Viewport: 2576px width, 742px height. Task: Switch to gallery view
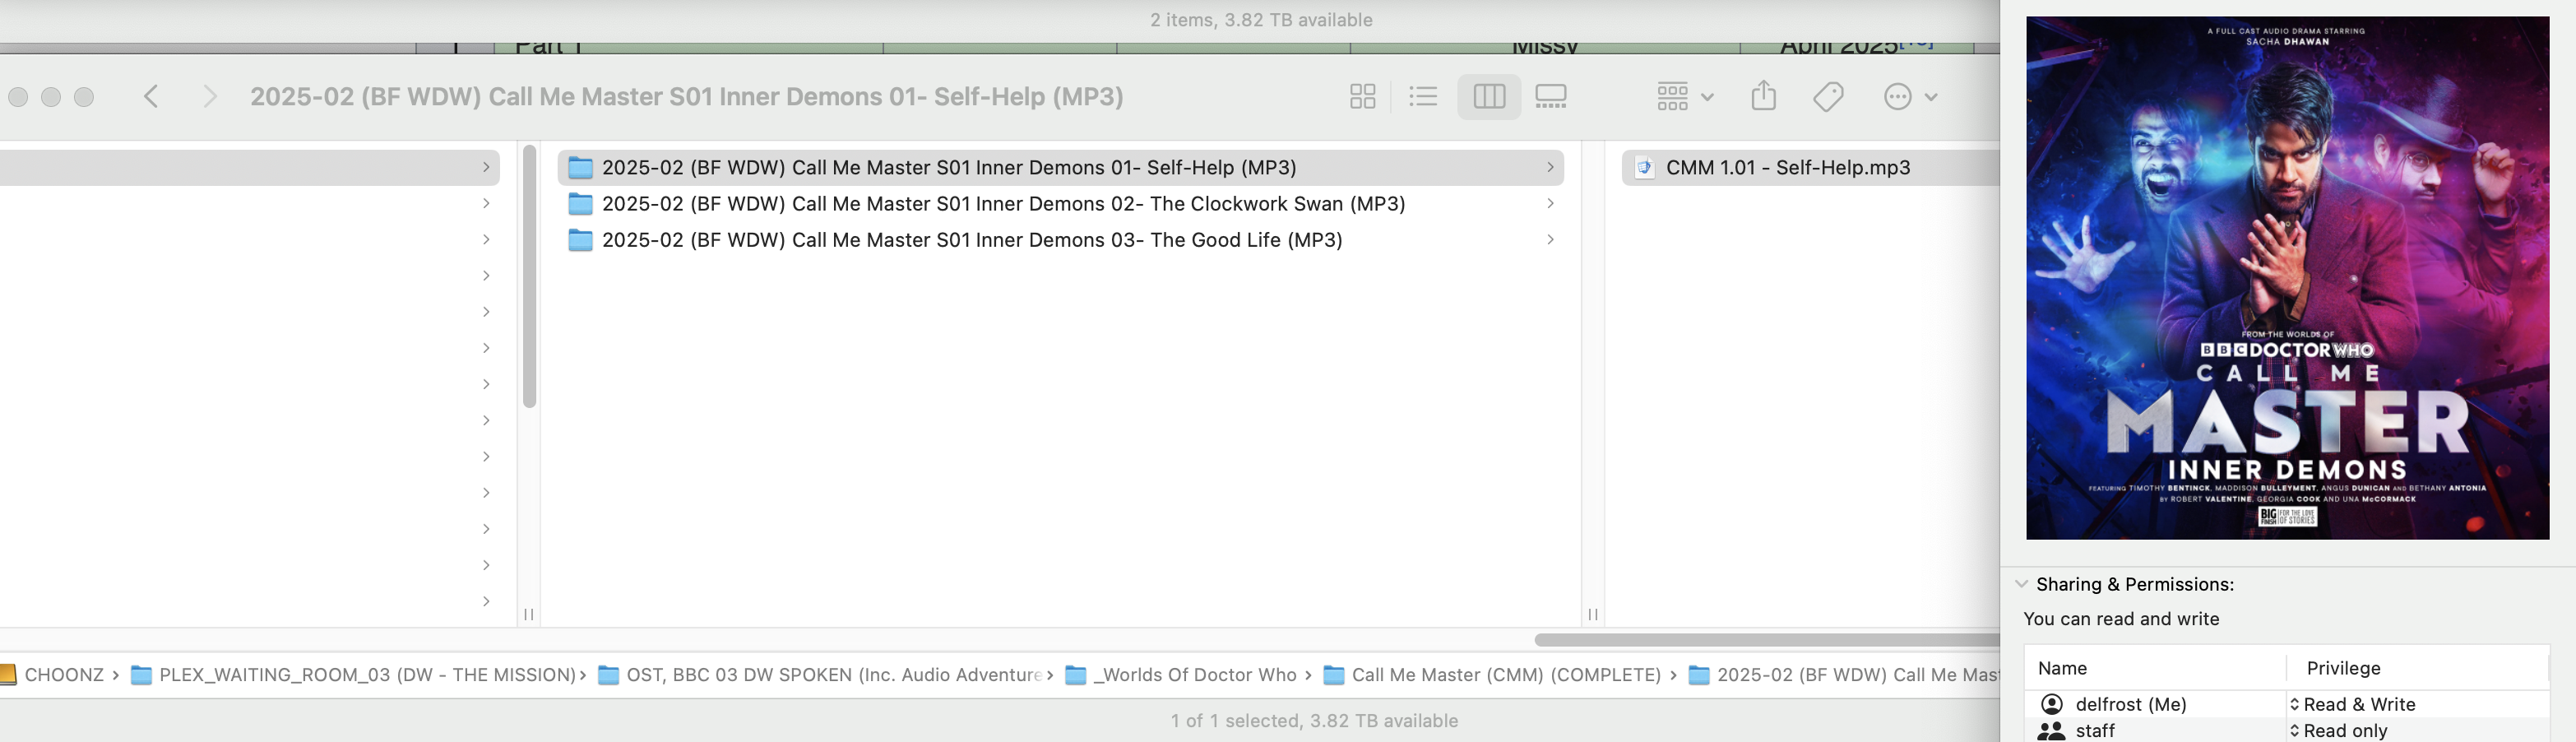(1550, 97)
